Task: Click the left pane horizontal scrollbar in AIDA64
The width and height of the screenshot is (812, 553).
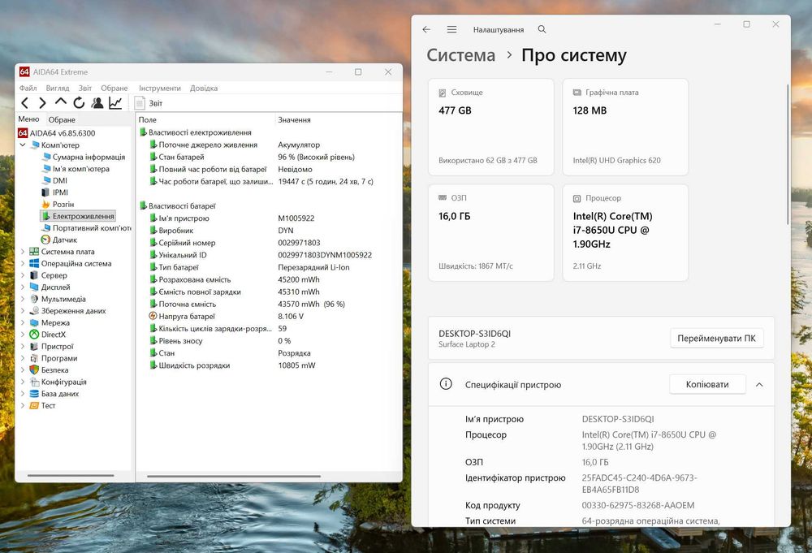Action: pyautogui.click(x=71, y=475)
